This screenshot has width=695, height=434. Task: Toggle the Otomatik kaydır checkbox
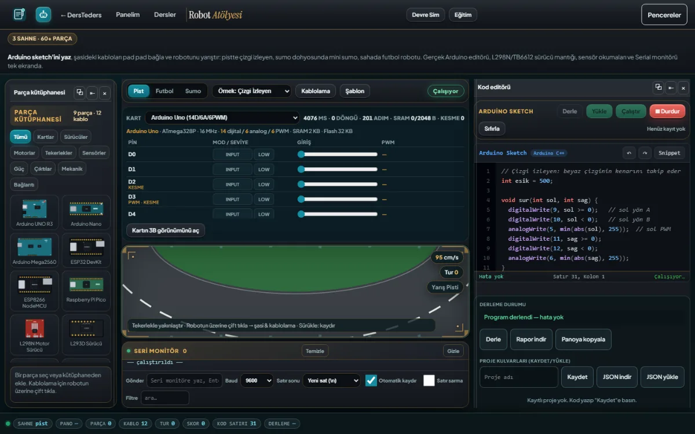[371, 381]
